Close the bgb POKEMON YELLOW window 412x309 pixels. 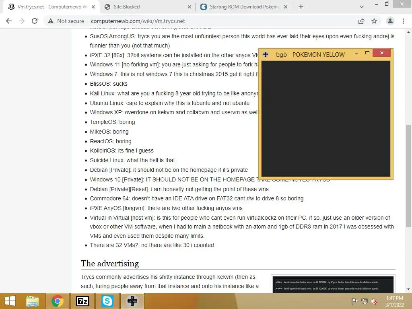coord(382,53)
